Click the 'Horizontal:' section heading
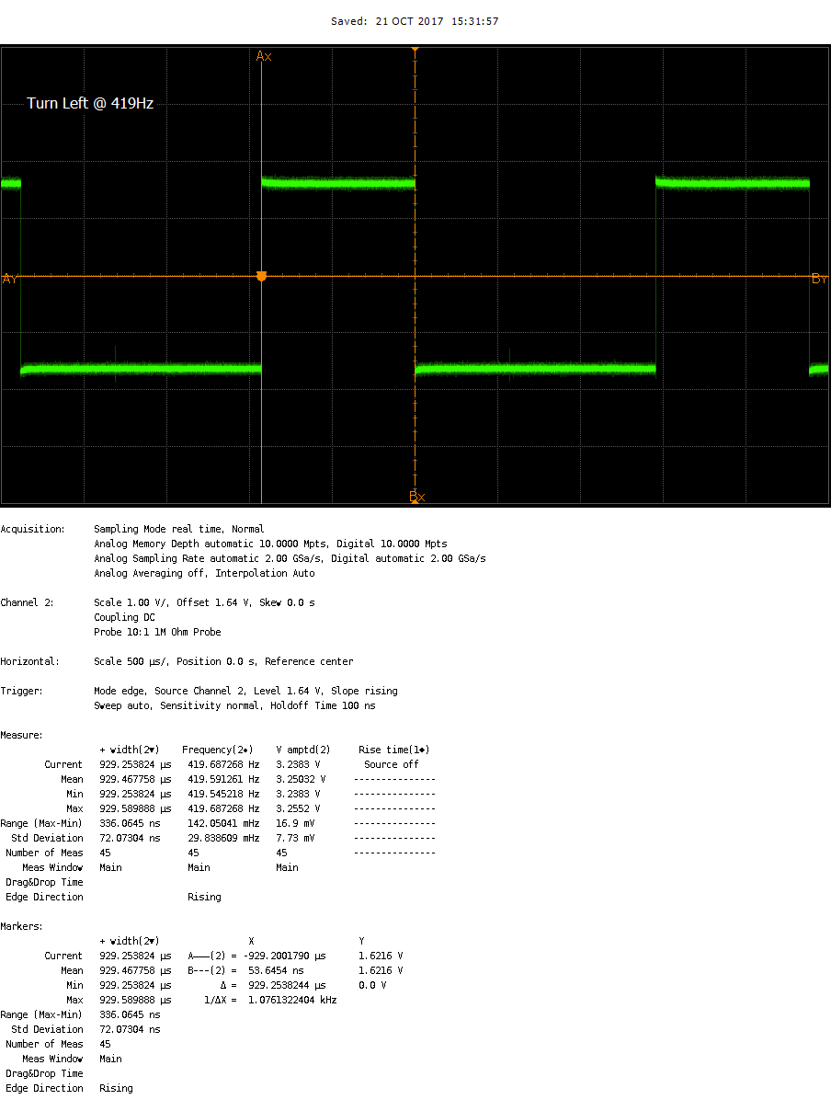 pos(30,661)
